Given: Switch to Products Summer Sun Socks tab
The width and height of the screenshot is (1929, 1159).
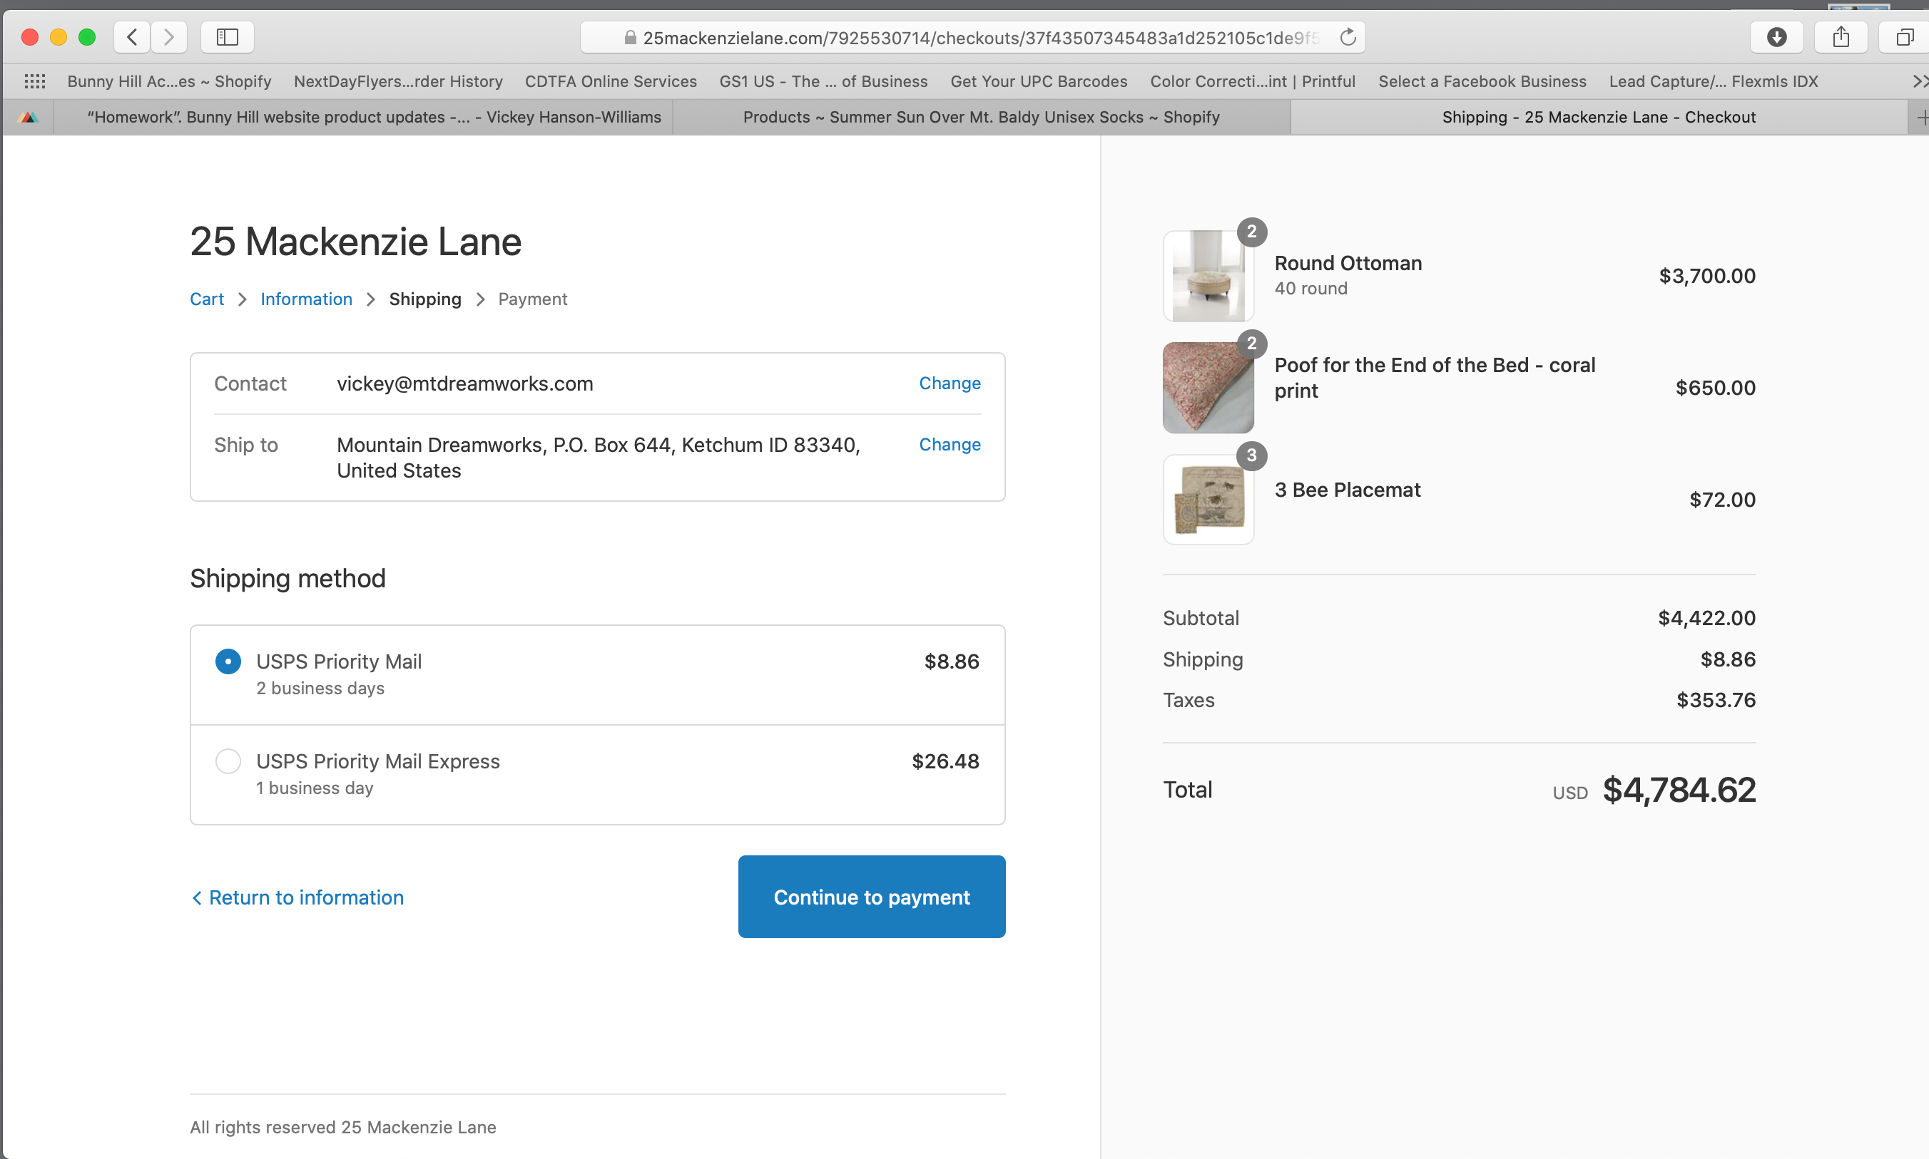Looking at the screenshot, I should 981,117.
